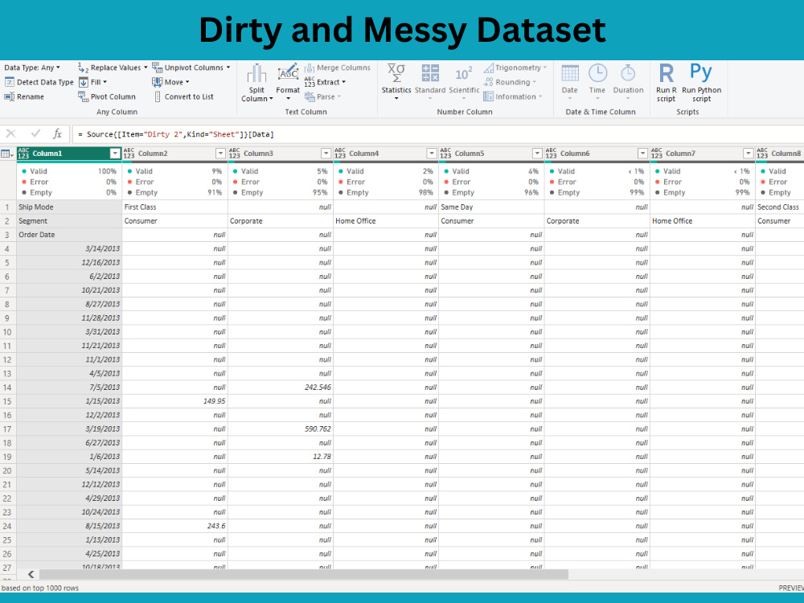Expand the Parse dropdown
Viewport: 804px width, 603px height.
339,96
